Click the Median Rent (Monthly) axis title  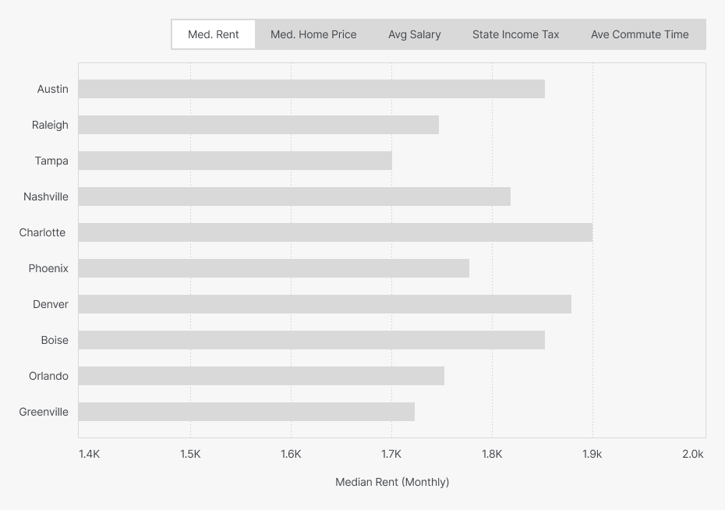(392, 482)
